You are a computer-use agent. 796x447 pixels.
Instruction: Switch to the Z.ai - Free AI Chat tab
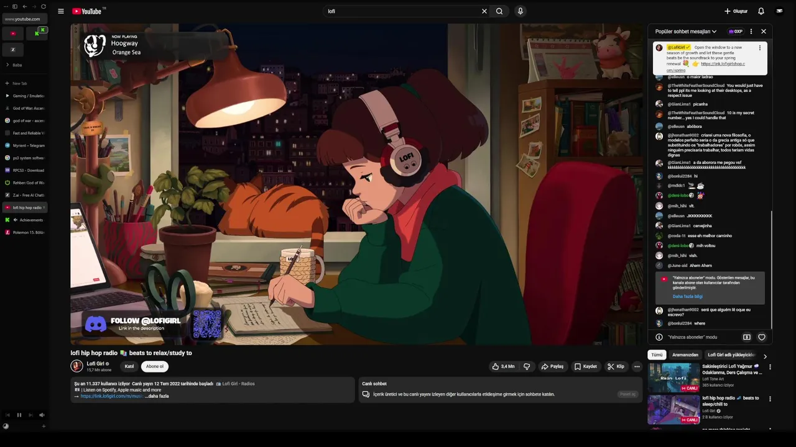click(x=25, y=195)
